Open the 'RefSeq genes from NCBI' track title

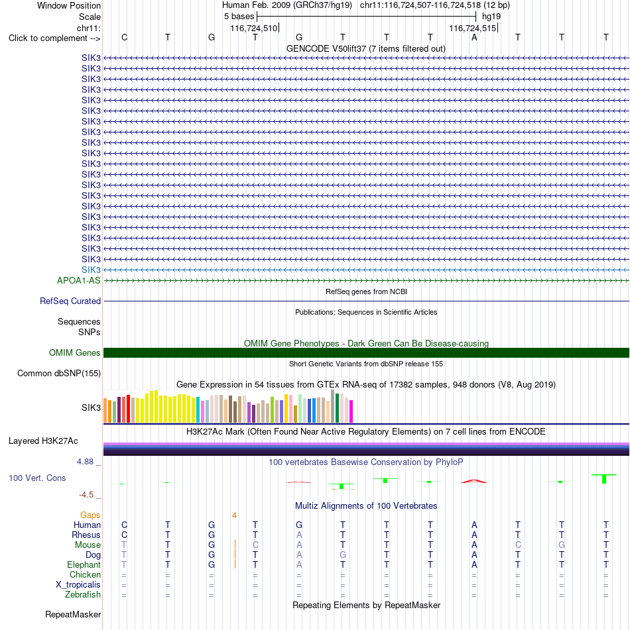tap(366, 291)
